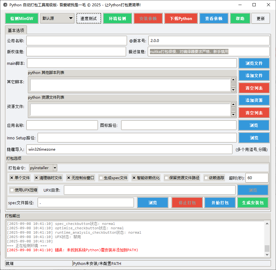The image size is (276, 270).
Task: Click the 检测MinGW button
Action: 22,18
